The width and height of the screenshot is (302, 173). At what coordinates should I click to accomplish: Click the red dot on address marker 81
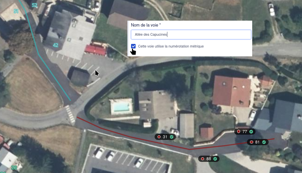tap(251, 142)
